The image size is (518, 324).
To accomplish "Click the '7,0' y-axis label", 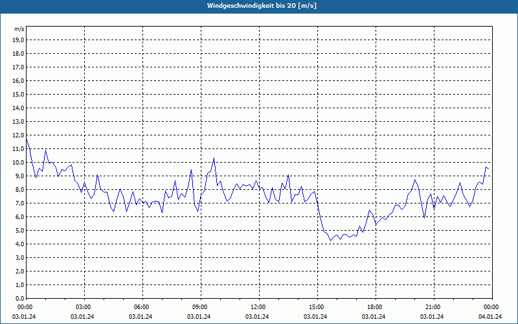I will click(19, 203).
